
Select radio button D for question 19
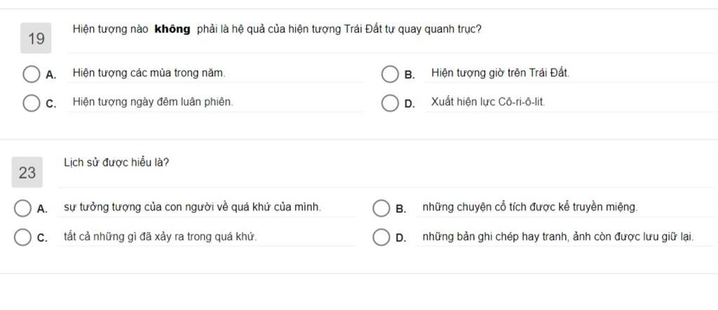click(390, 103)
